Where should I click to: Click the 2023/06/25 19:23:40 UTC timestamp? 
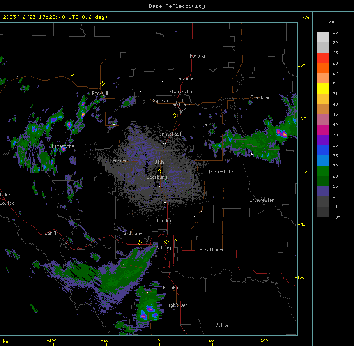coord(55,17)
